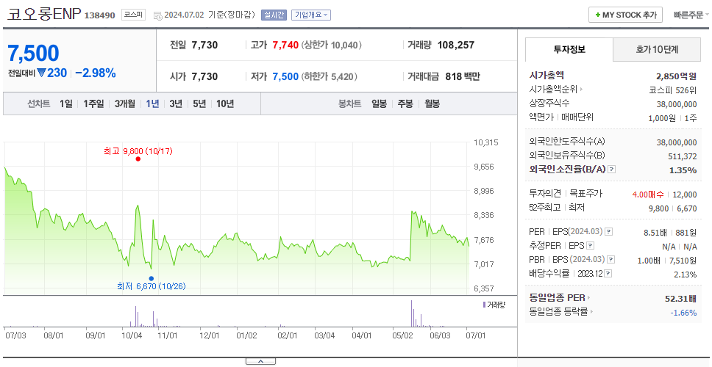Click the 고가 value 7,740
The width and height of the screenshot is (712, 367).
pos(285,45)
